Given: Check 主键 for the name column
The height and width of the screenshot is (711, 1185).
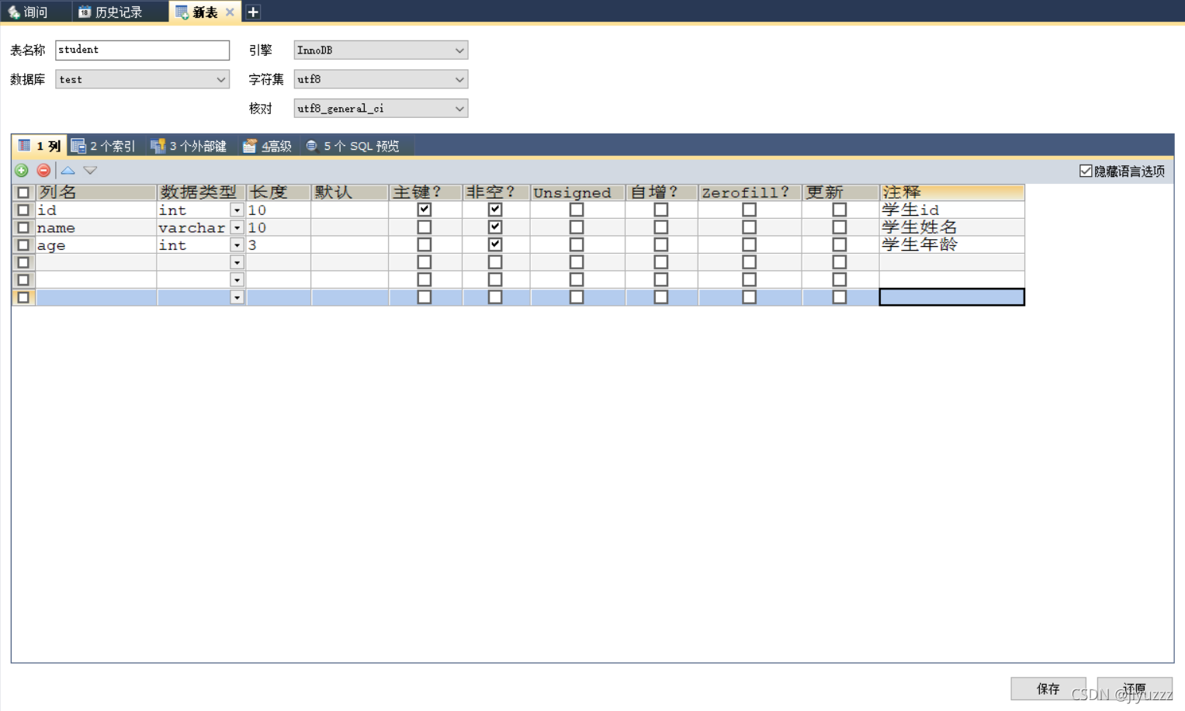Looking at the screenshot, I should point(424,227).
